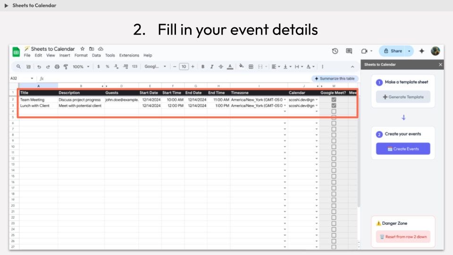The width and height of the screenshot is (453, 255).
Task: Apply currency format dollar icon
Action: (99, 67)
